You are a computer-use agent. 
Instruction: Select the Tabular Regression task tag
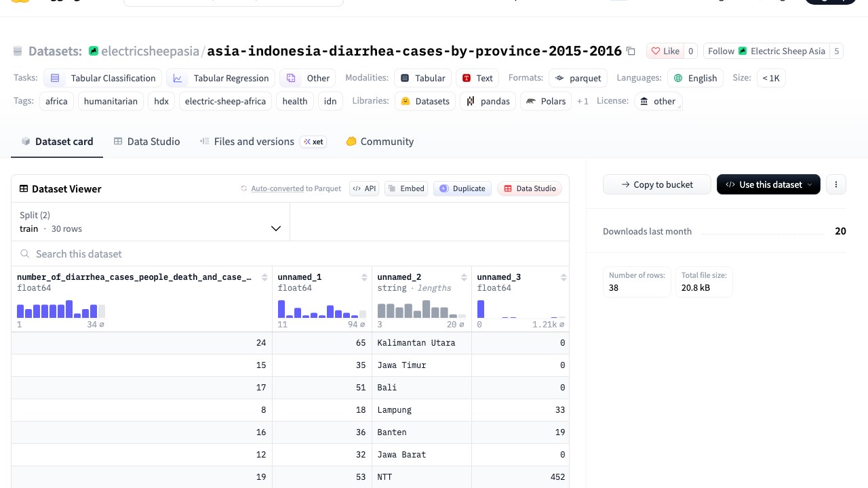point(221,78)
